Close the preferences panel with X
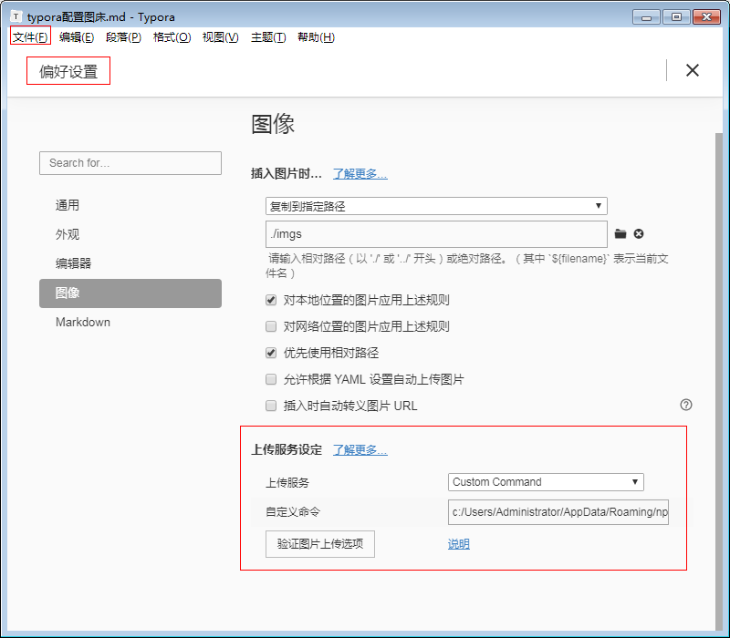Screen dimensions: 730x638 click(693, 70)
